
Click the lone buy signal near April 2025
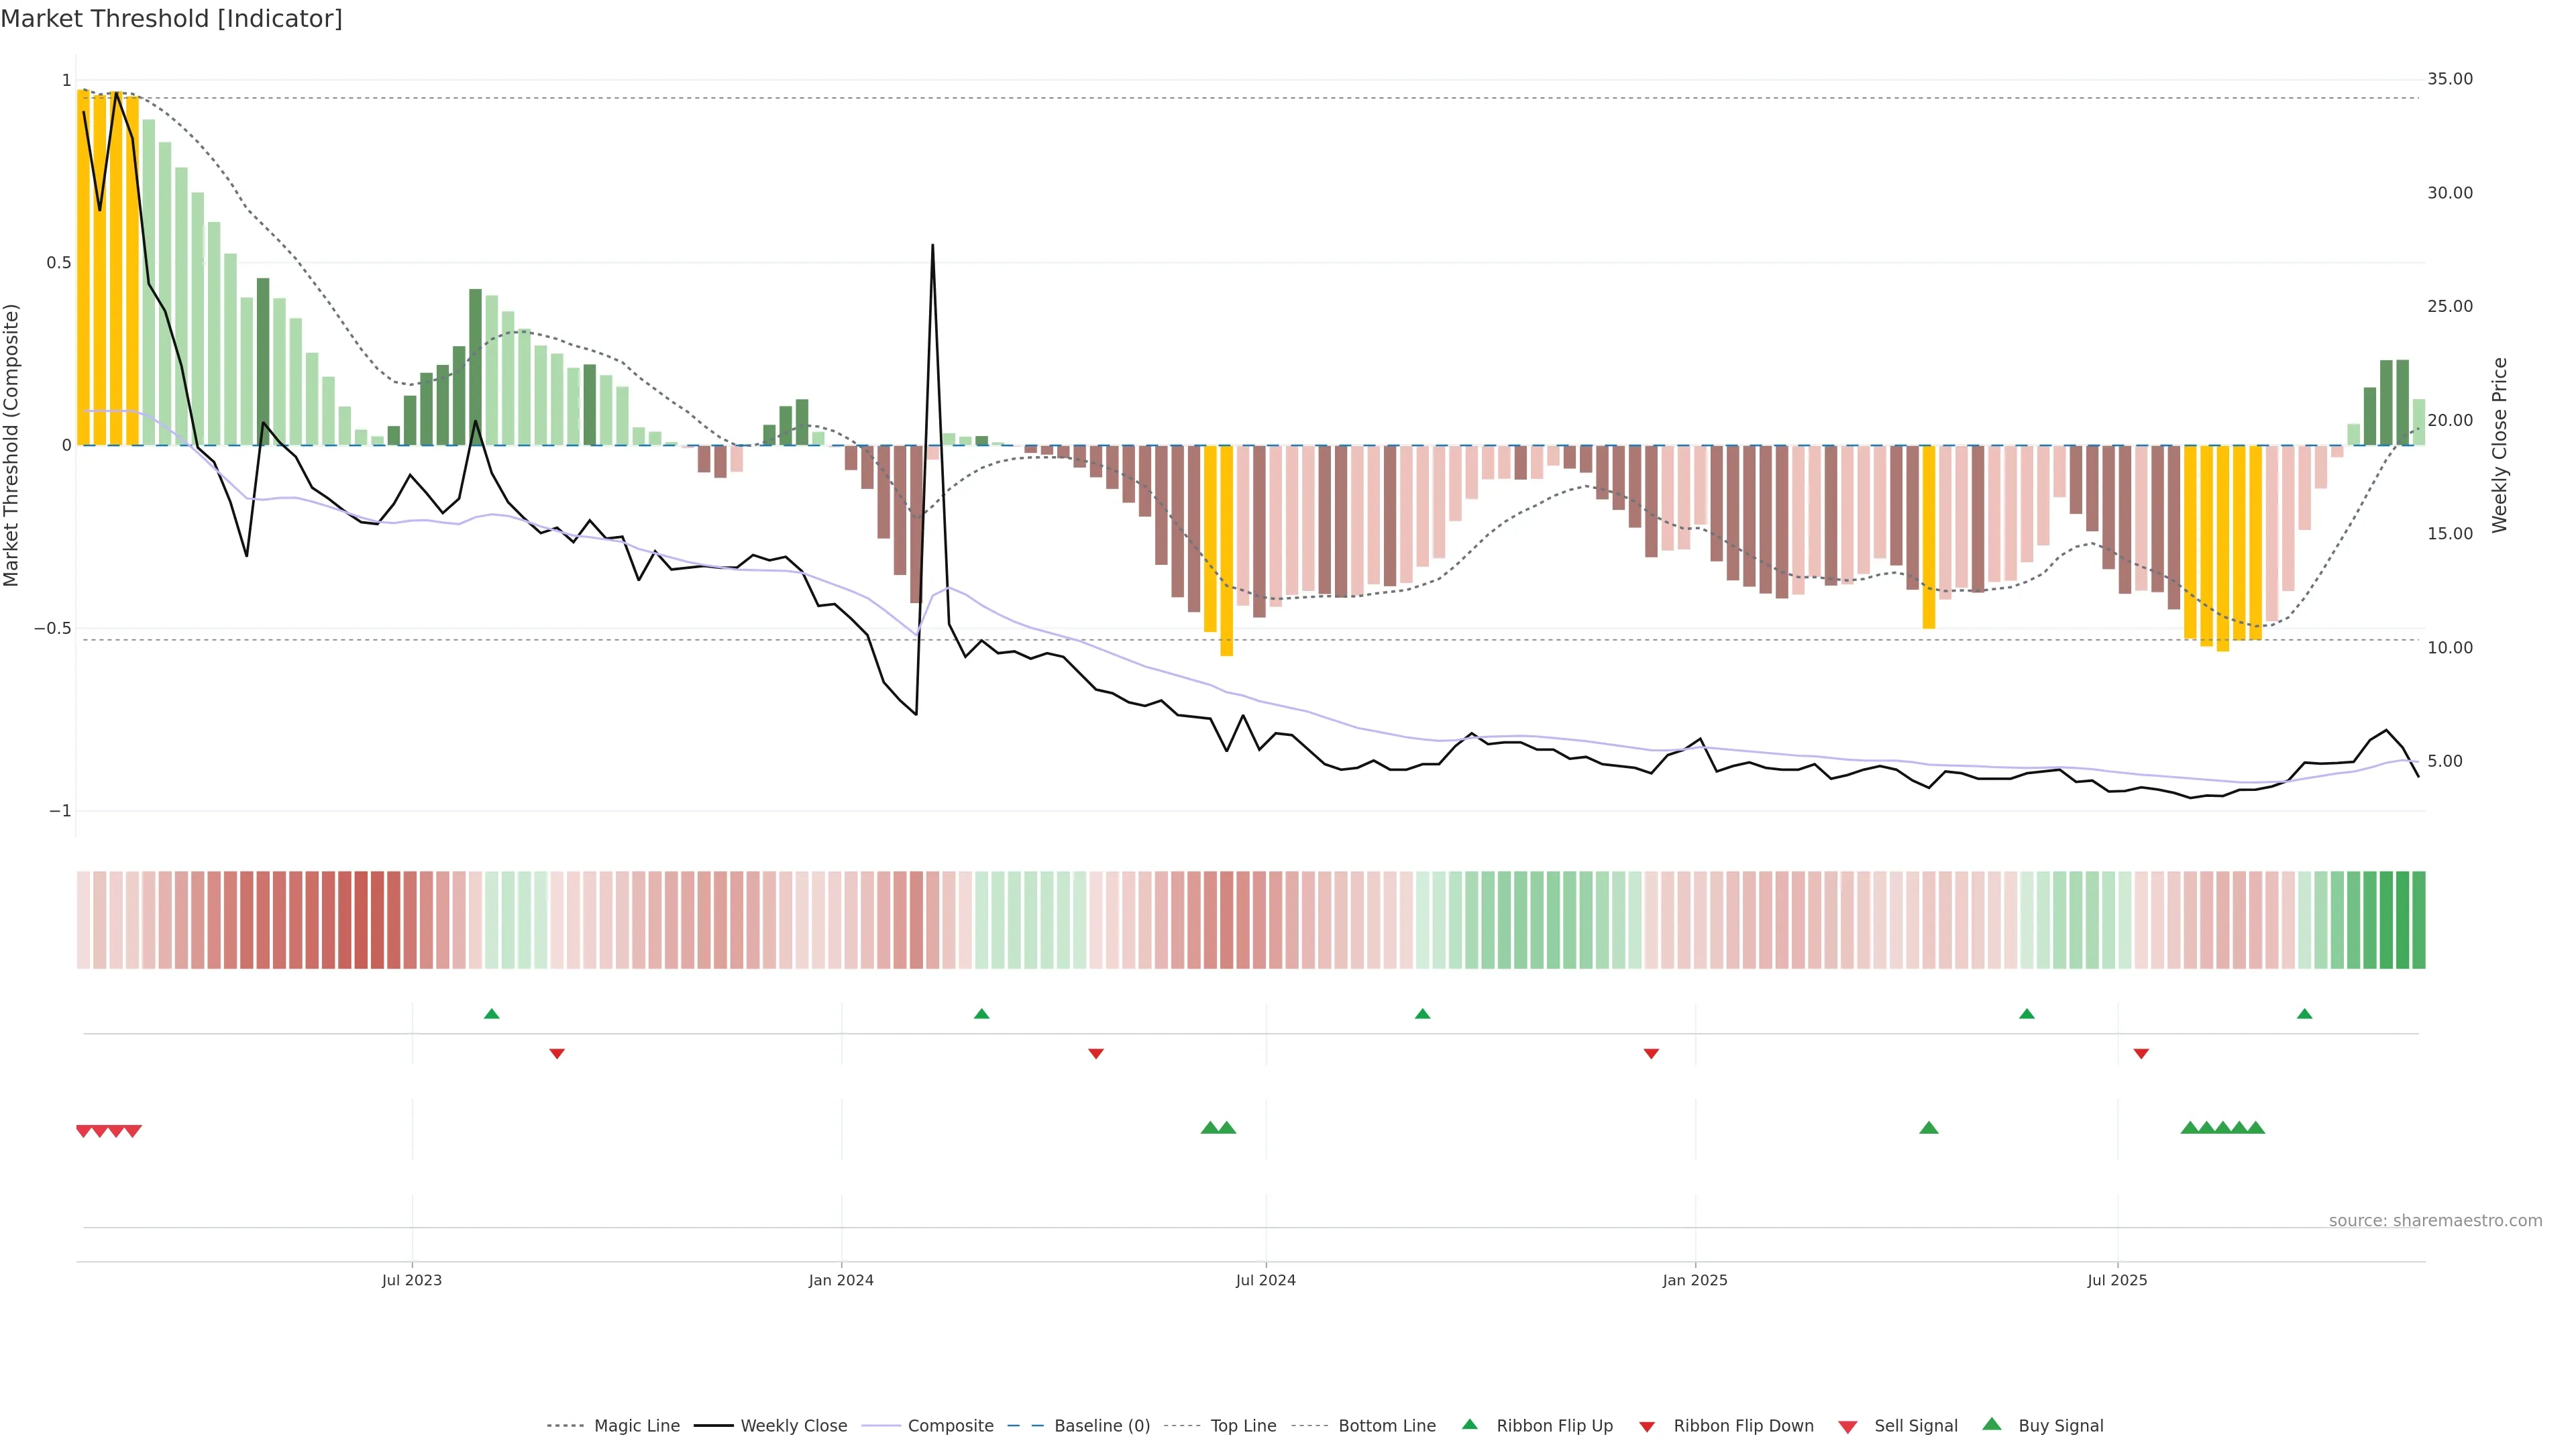tap(1929, 1128)
